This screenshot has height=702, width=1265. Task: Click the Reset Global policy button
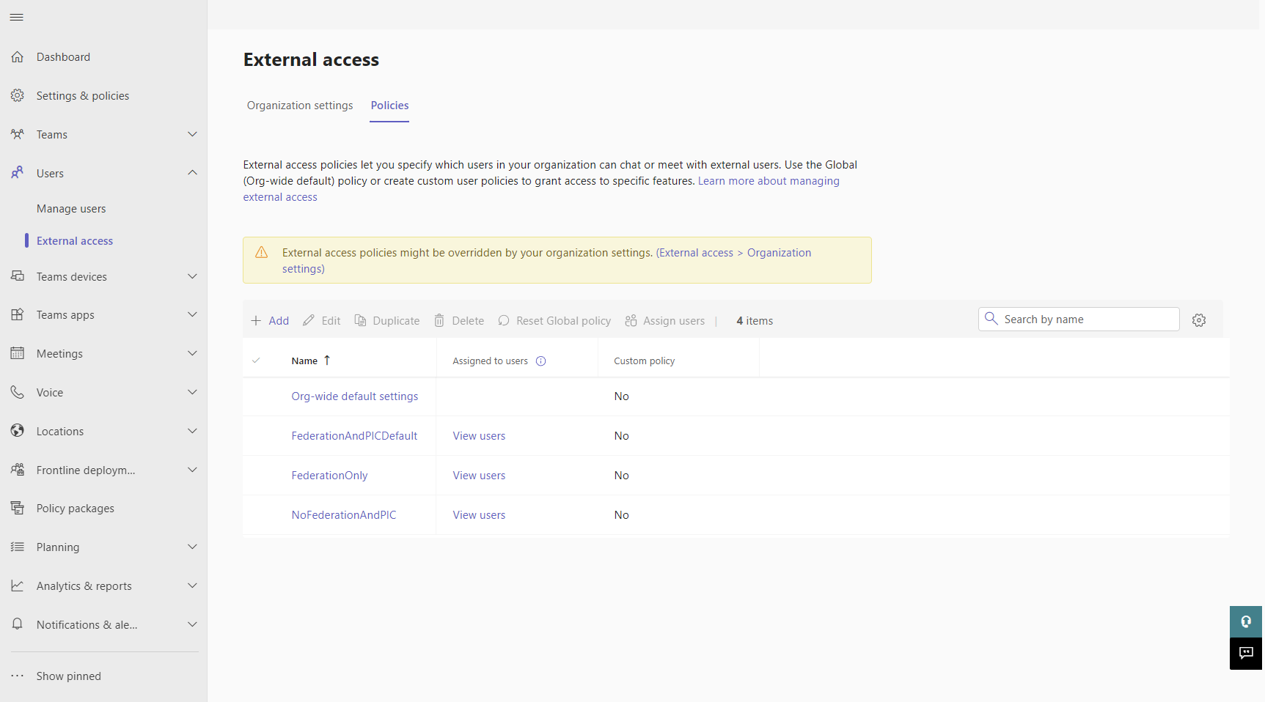click(554, 321)
